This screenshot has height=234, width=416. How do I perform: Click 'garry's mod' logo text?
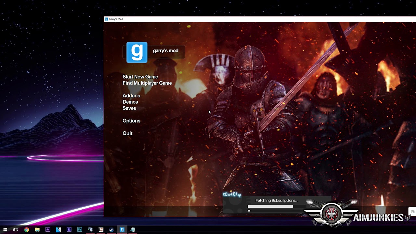coord(166,51)
